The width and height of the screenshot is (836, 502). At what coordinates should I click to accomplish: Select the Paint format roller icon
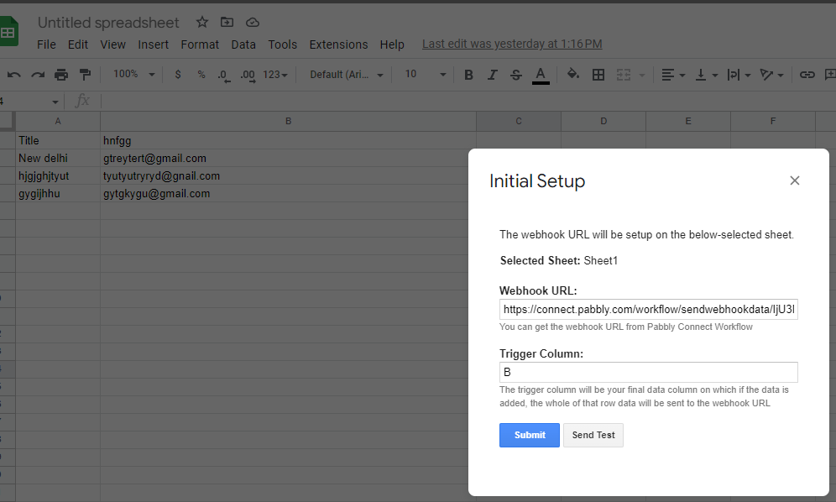point(85,75)
